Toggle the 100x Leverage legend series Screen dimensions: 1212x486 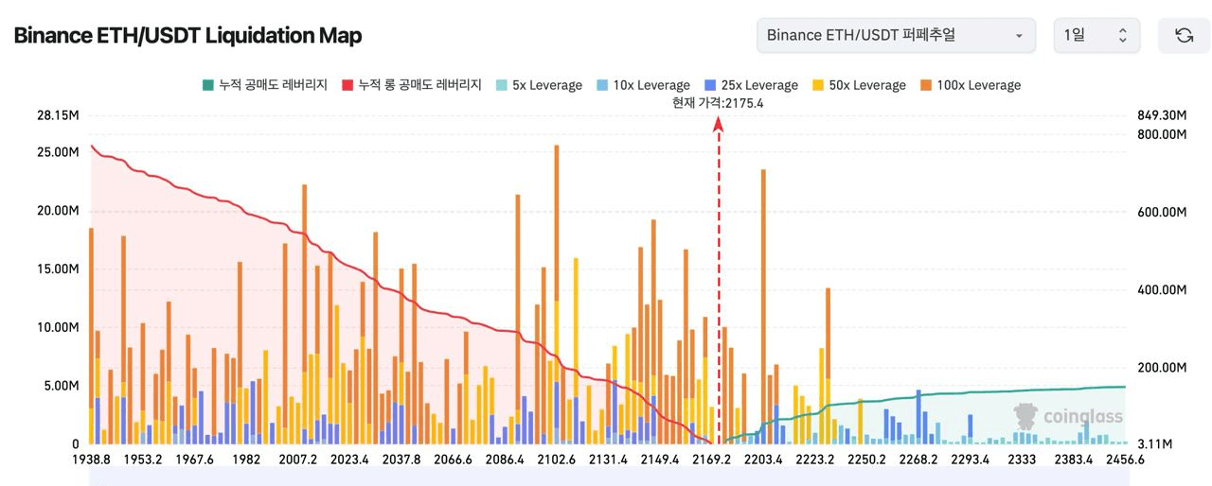click(971, 85)
